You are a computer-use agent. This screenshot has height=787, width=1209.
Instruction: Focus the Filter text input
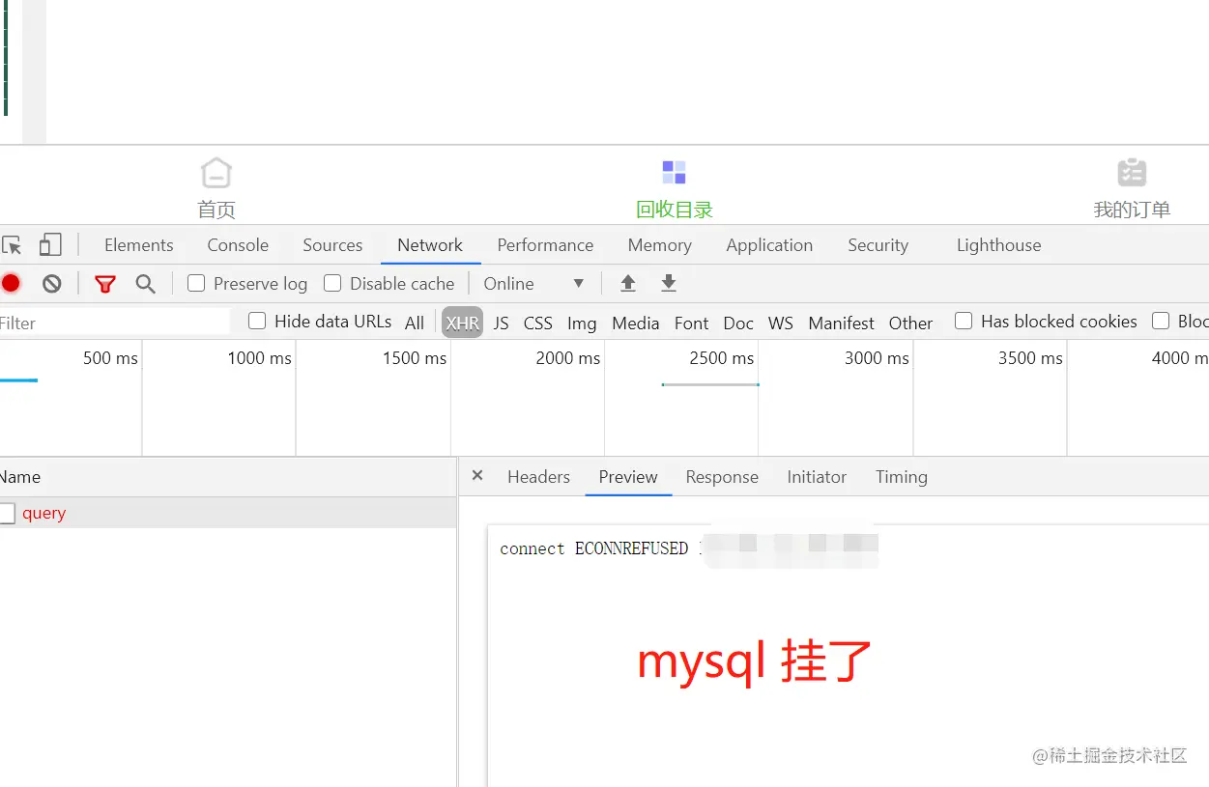tap(115, 323)
